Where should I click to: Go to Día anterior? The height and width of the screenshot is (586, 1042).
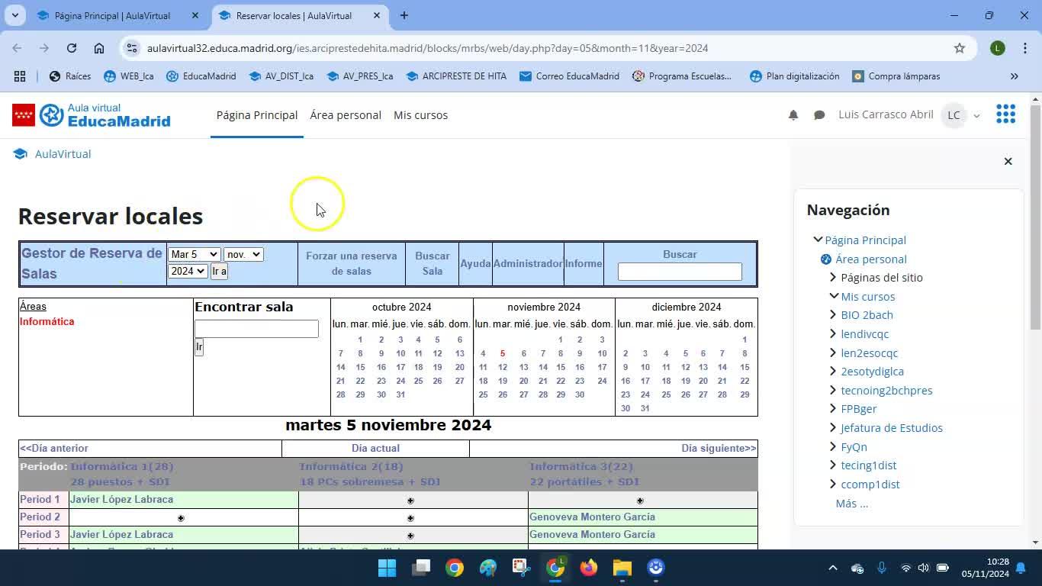54,449
